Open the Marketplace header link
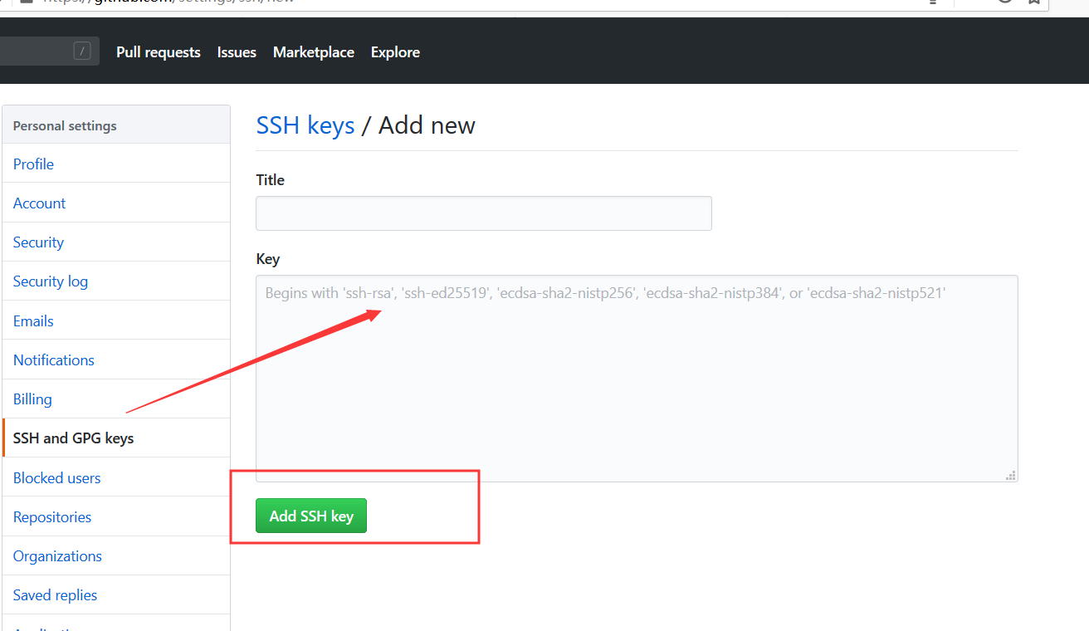1089x631 pixels. [x=313, y=52]
